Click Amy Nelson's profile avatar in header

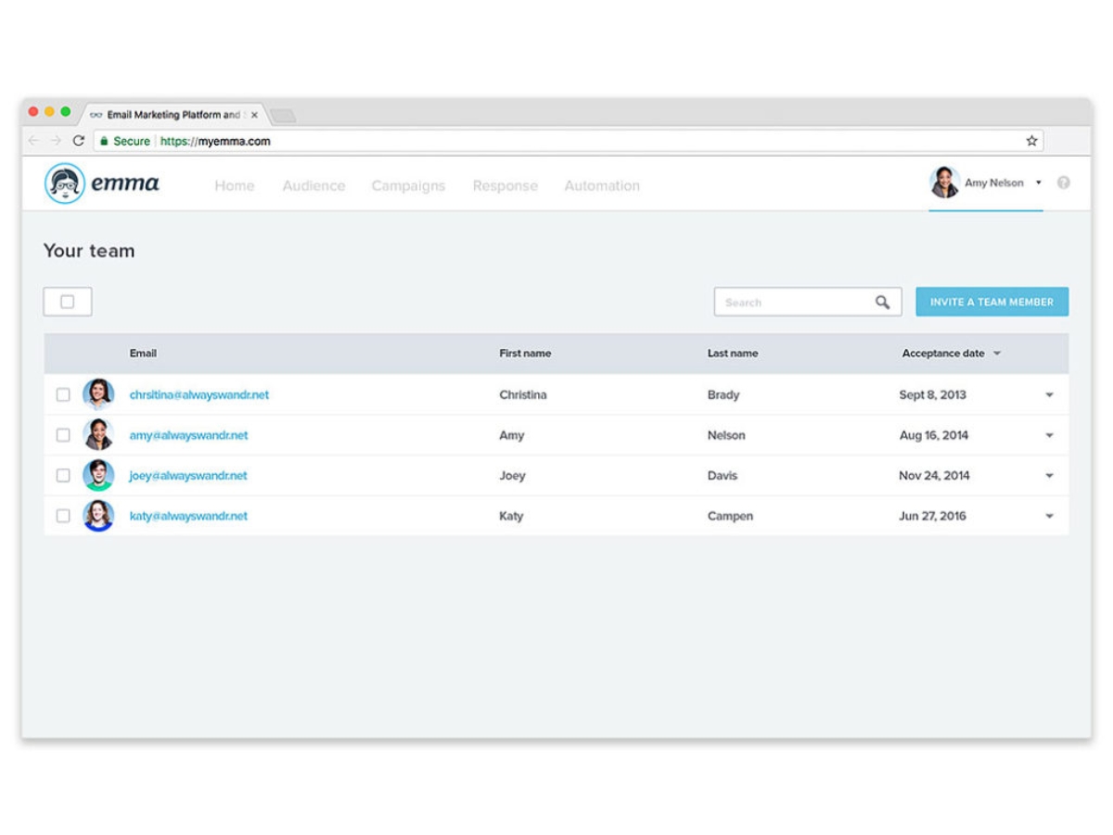(x=944, y=183)
